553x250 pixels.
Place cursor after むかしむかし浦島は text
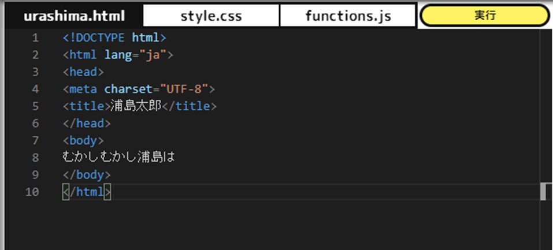(175, 158)
